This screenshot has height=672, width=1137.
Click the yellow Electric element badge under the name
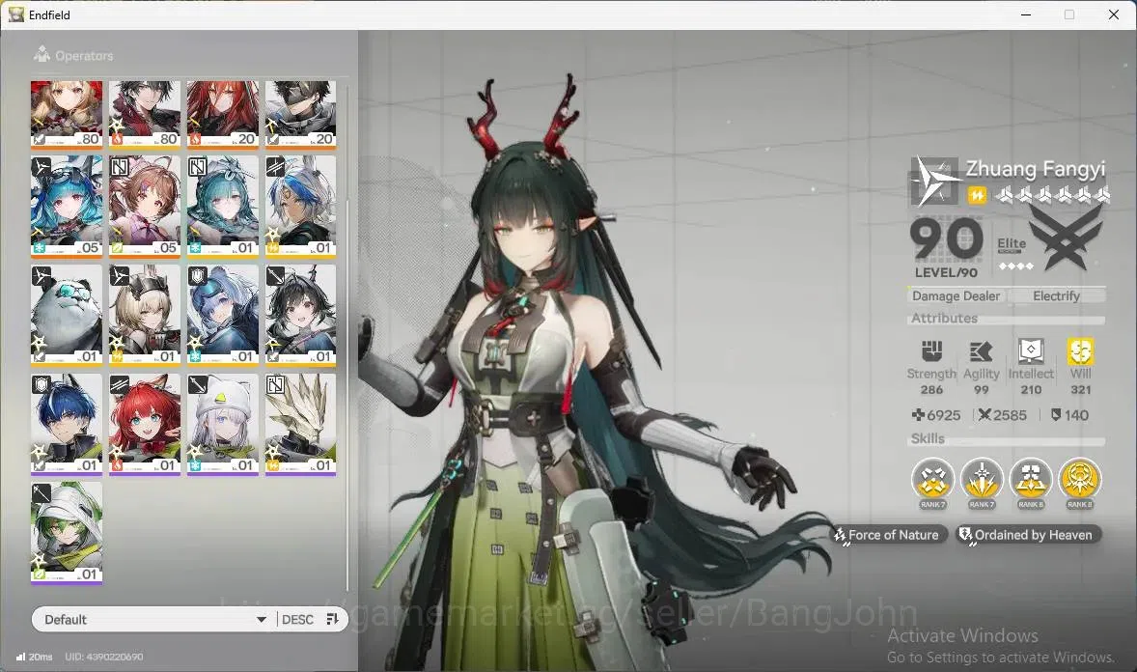(x=977, y=195)
